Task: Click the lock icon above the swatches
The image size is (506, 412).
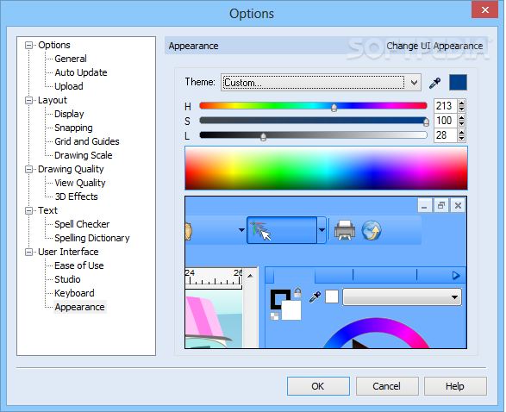Action: tap(297, 293)
